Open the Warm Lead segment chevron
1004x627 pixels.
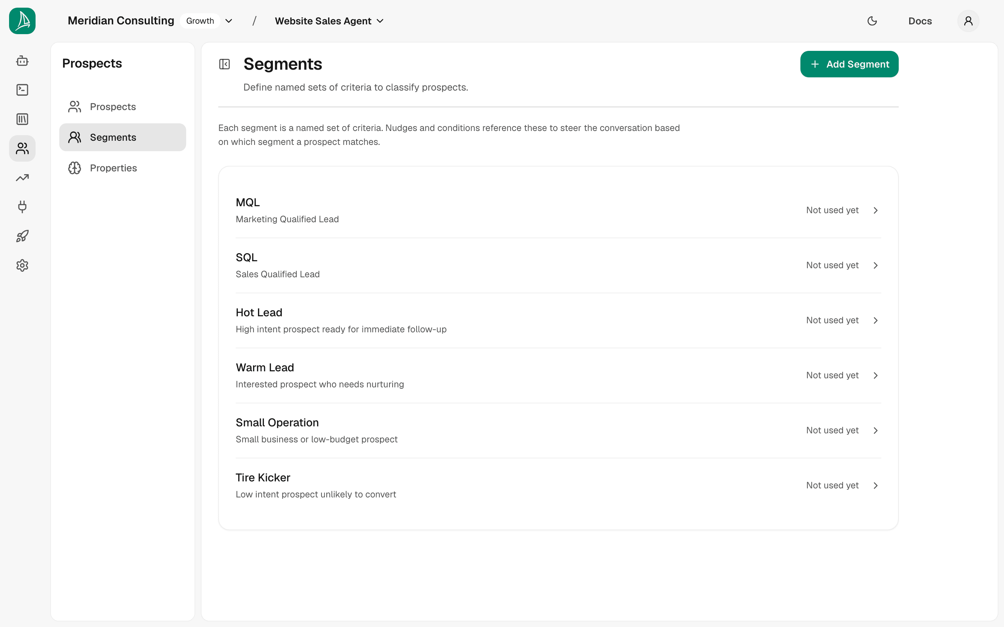pyautogui.click(x=875, y=375)
